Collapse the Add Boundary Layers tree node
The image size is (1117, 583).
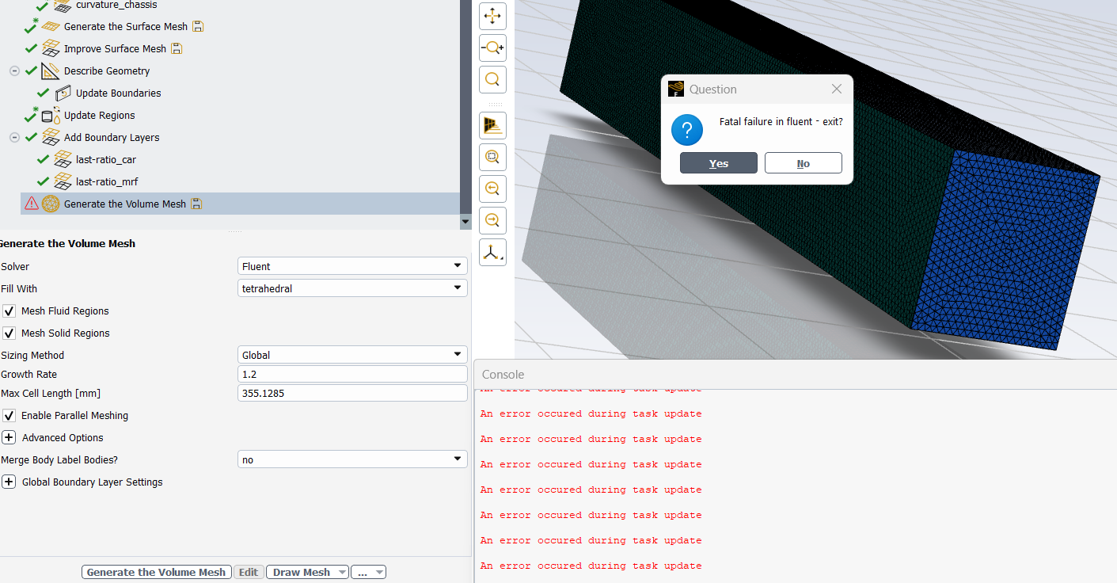click(14, 137)
